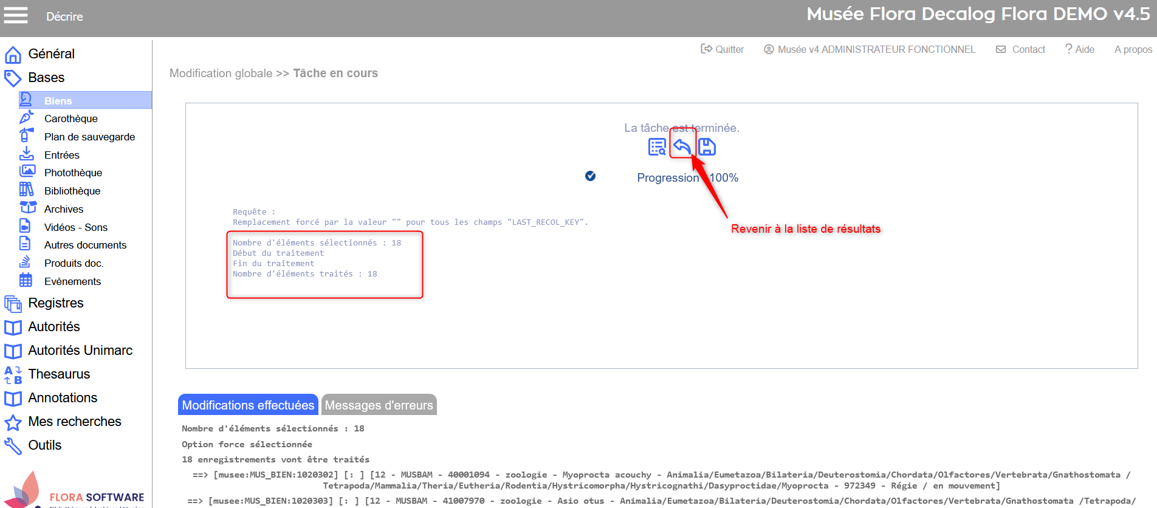Click the return to results list arrow icon

coord(682,146)
